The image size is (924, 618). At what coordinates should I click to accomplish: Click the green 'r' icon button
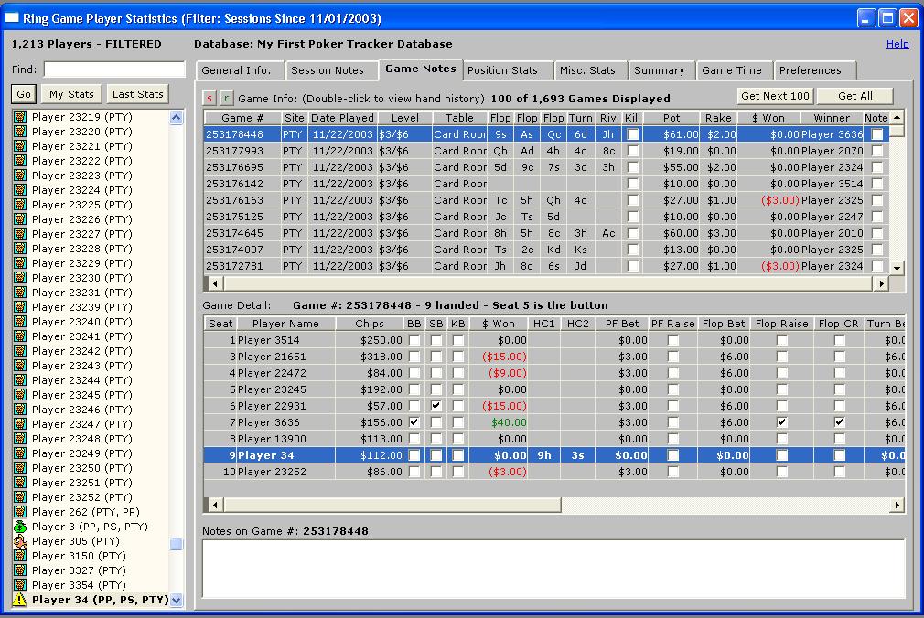tap(226, 98)
